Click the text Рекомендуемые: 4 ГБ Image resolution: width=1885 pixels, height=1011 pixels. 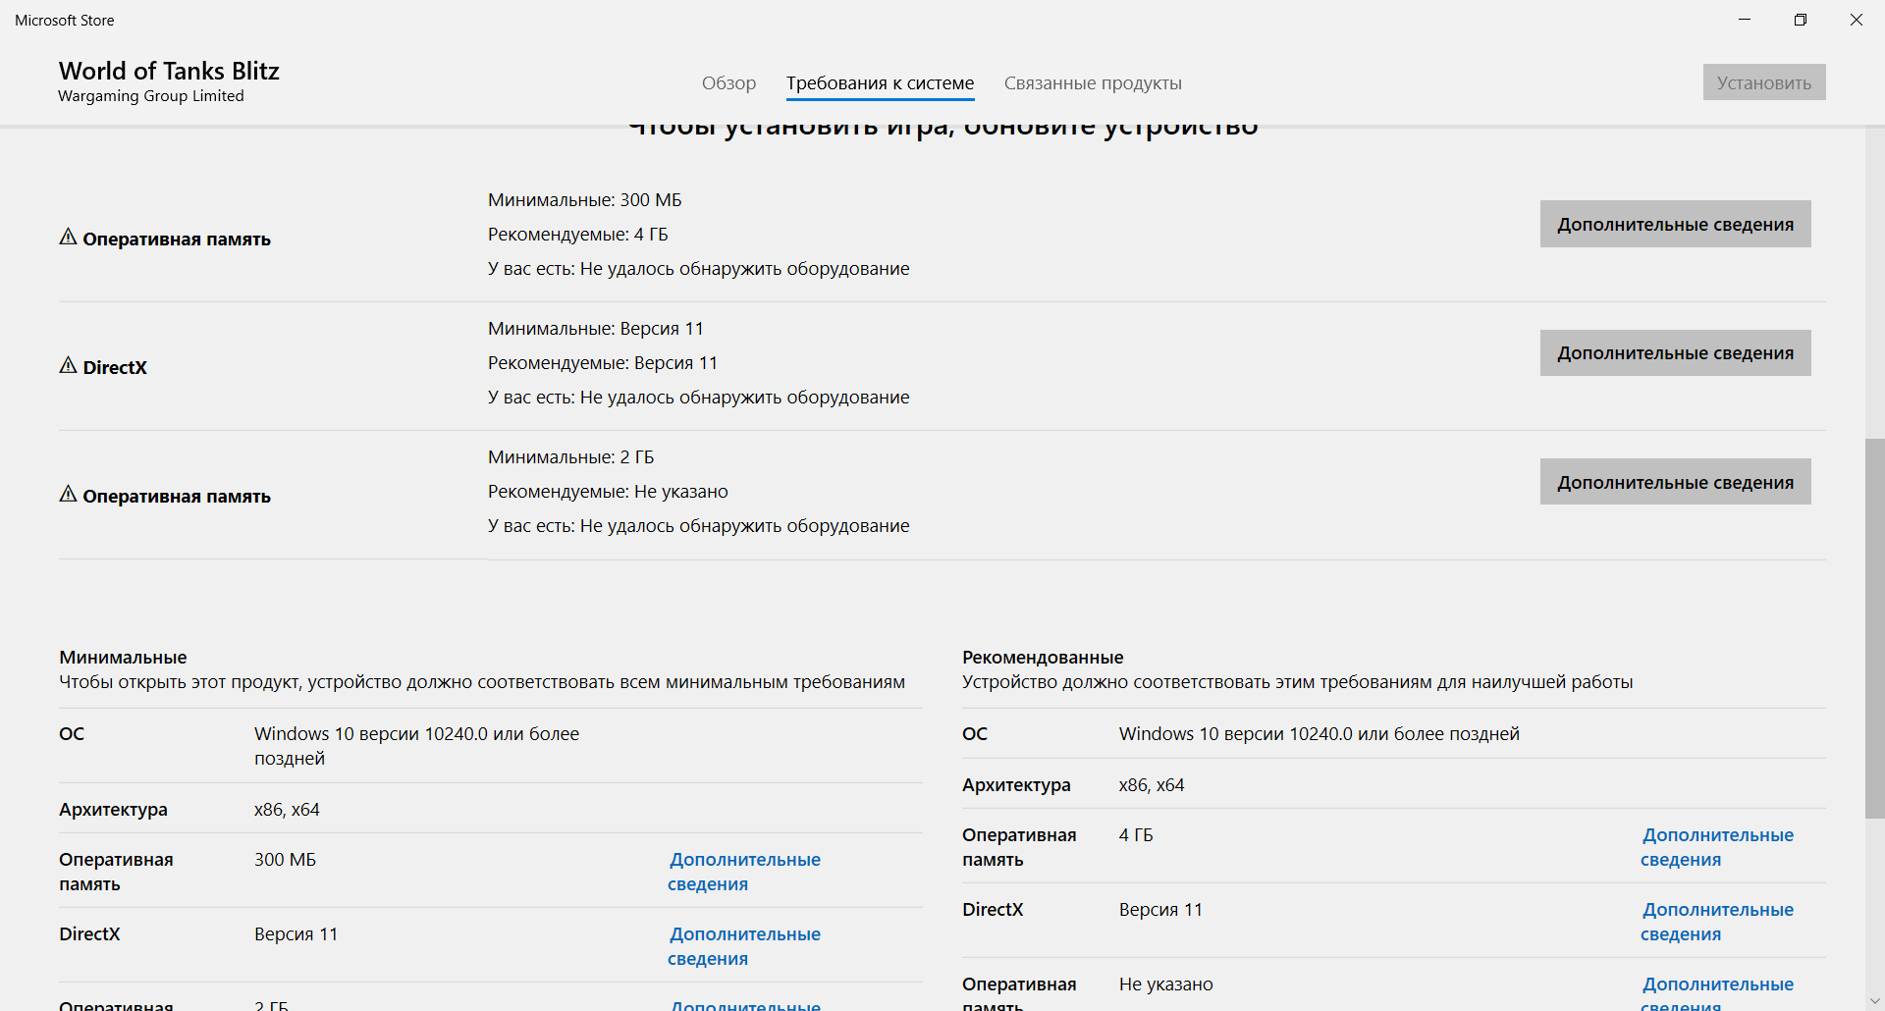(577, 235)
